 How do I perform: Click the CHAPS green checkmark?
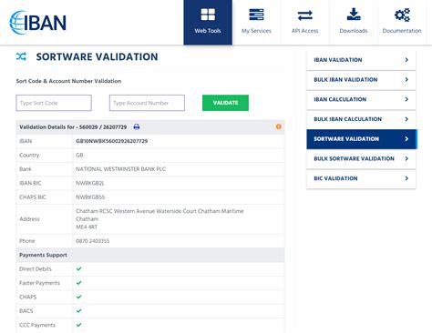(x=79, y=297)
